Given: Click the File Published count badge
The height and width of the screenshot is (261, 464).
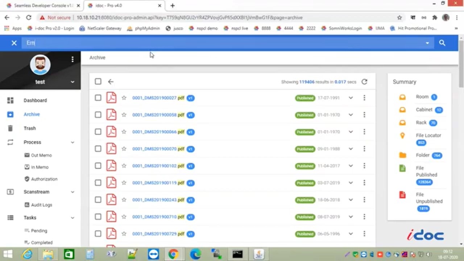Looking at the screenshot, I should [424, 182].
